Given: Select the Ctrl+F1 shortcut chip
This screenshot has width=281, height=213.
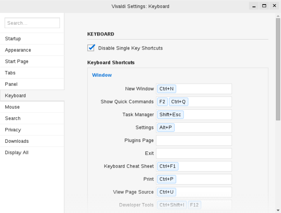Looking at the screenshot, I should point(167,166).
